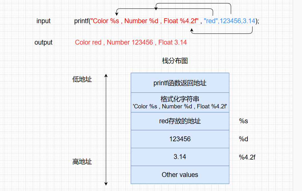Click the Other values box
The height and width of the screenshot is (191, 302).
coord(180,175)
